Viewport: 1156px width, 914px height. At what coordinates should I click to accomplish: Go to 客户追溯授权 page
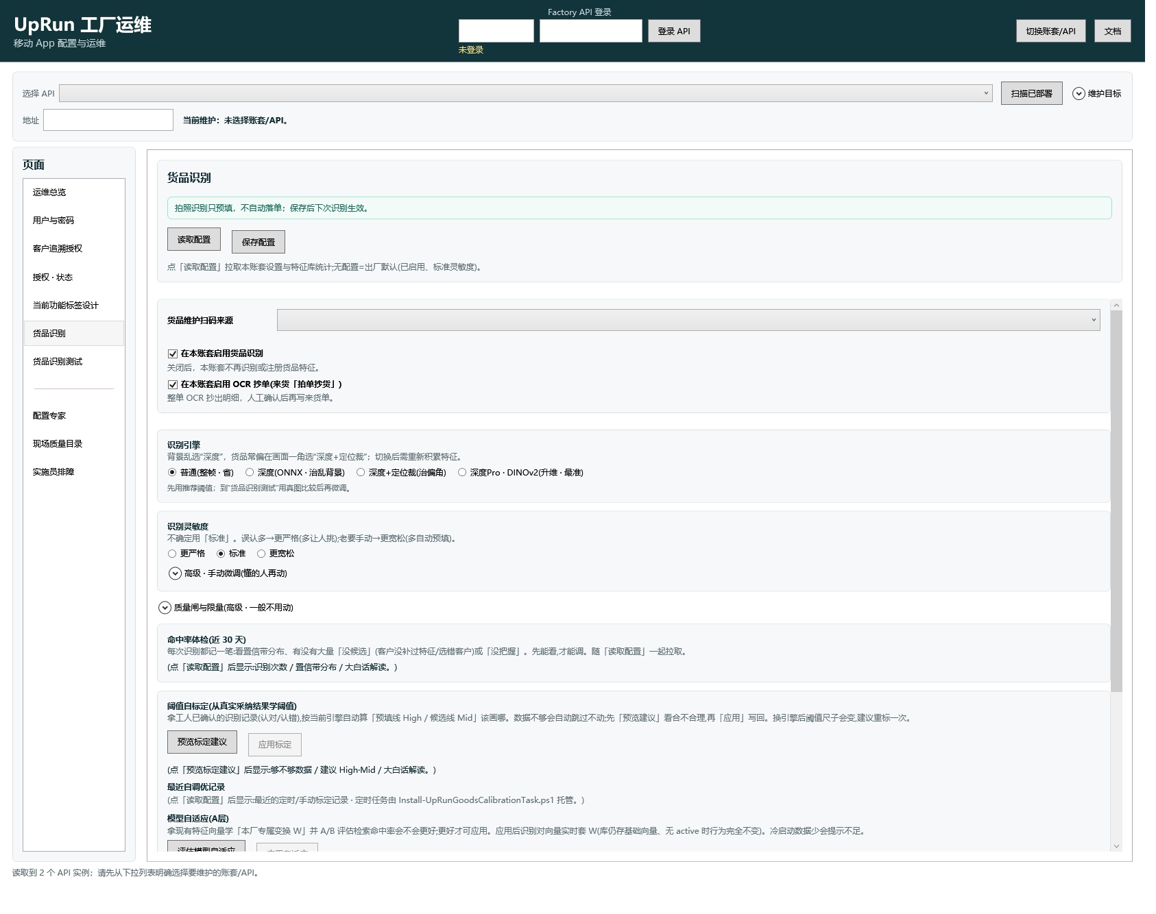(74, 249)
